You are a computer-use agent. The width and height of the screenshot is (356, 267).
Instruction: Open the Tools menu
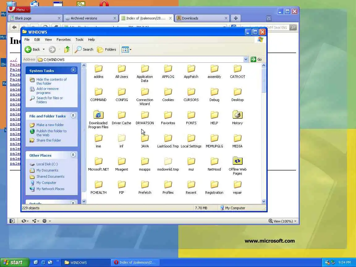tap(79, 40)
